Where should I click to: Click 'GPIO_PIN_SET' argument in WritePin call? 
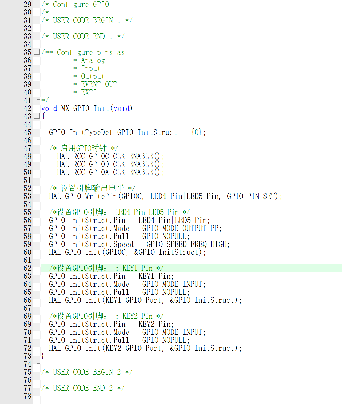tap(251, 196)
